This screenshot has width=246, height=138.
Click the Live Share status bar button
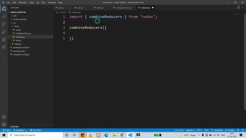[x=36, y=130]
